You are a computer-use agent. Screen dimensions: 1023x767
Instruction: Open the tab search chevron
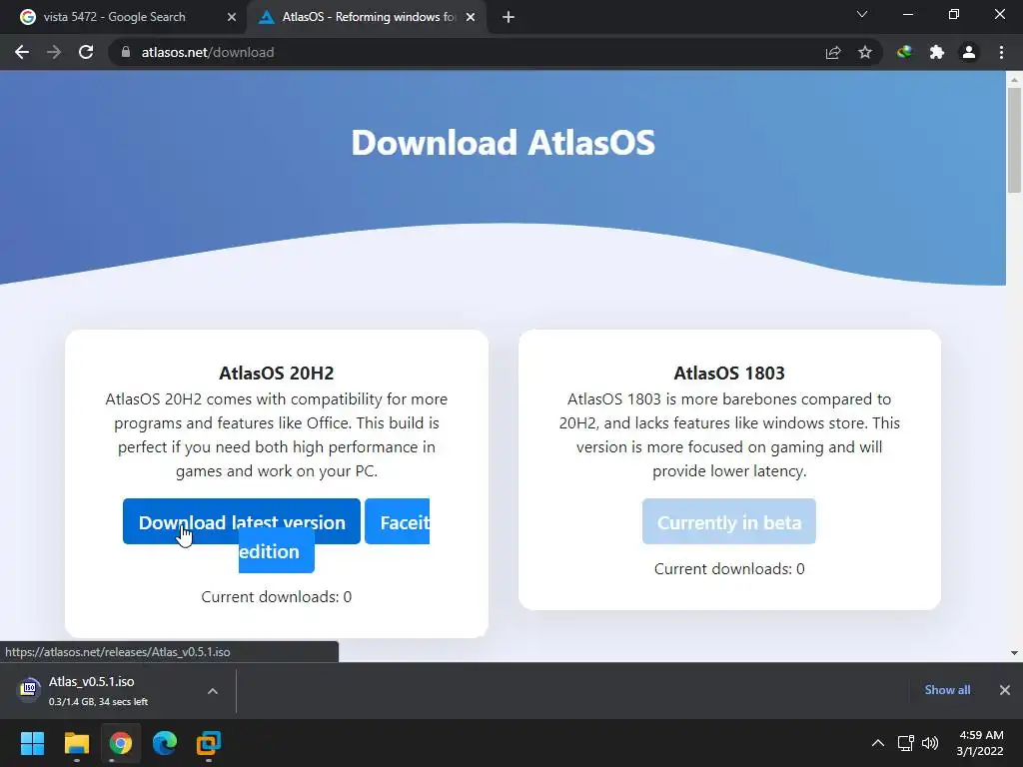[x=862, y=14]
